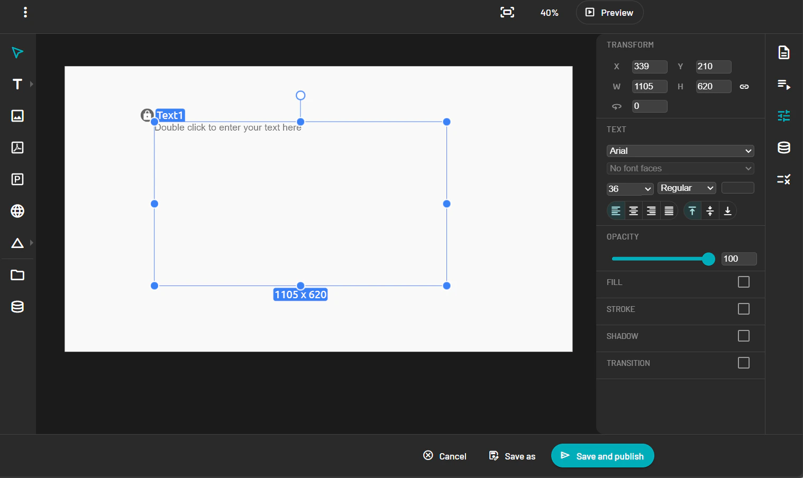Image resolution: width=803 pixels, height=478 pixels.
Task: Open the Regular font style dropdown
Action: [x=687, y=188]
